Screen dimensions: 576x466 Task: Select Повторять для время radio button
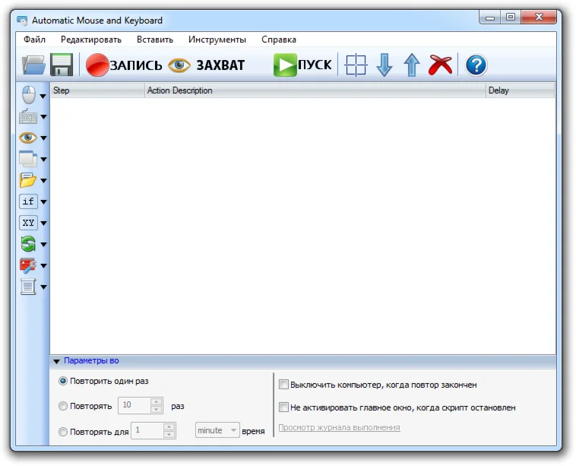tap(63, 432)
